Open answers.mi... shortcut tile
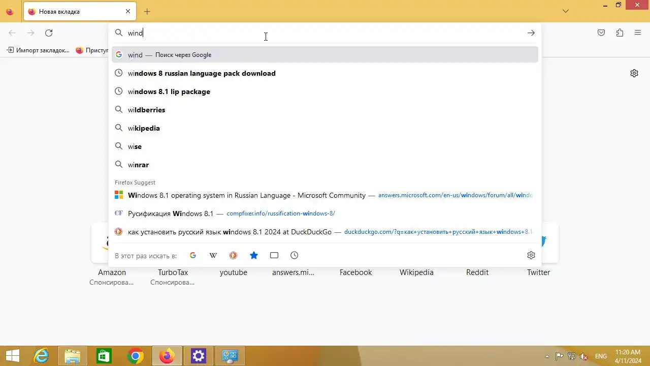The image size is (650, 366). click(x=293, y=272)
